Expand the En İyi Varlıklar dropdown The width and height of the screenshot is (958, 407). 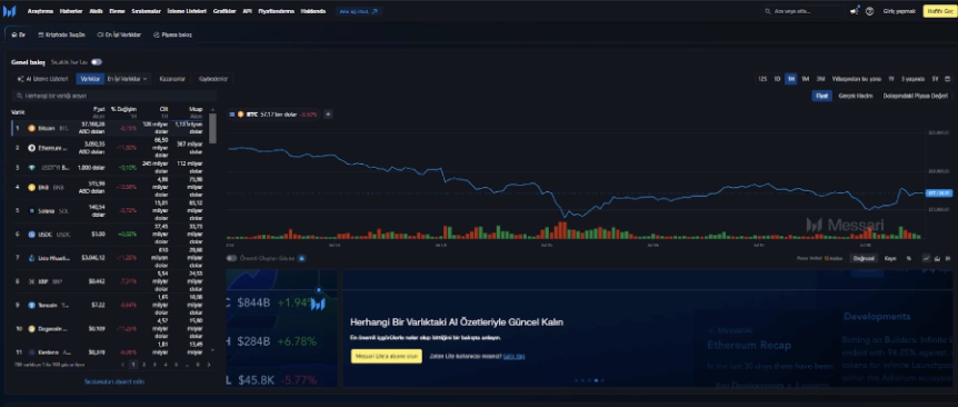[127, 79]
